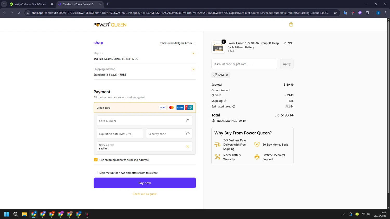Click the 30-Day Money Back text

(275, 145)
